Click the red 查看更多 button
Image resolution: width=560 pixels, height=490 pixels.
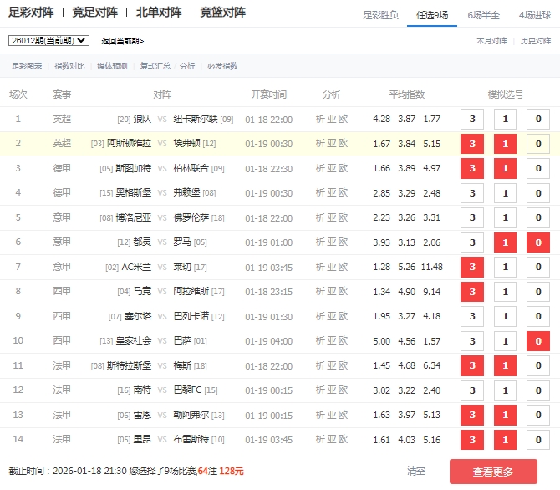pos(493,472)
